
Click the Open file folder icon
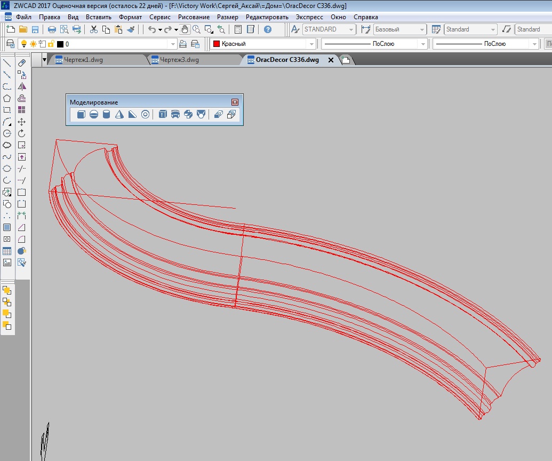(23, 29)
